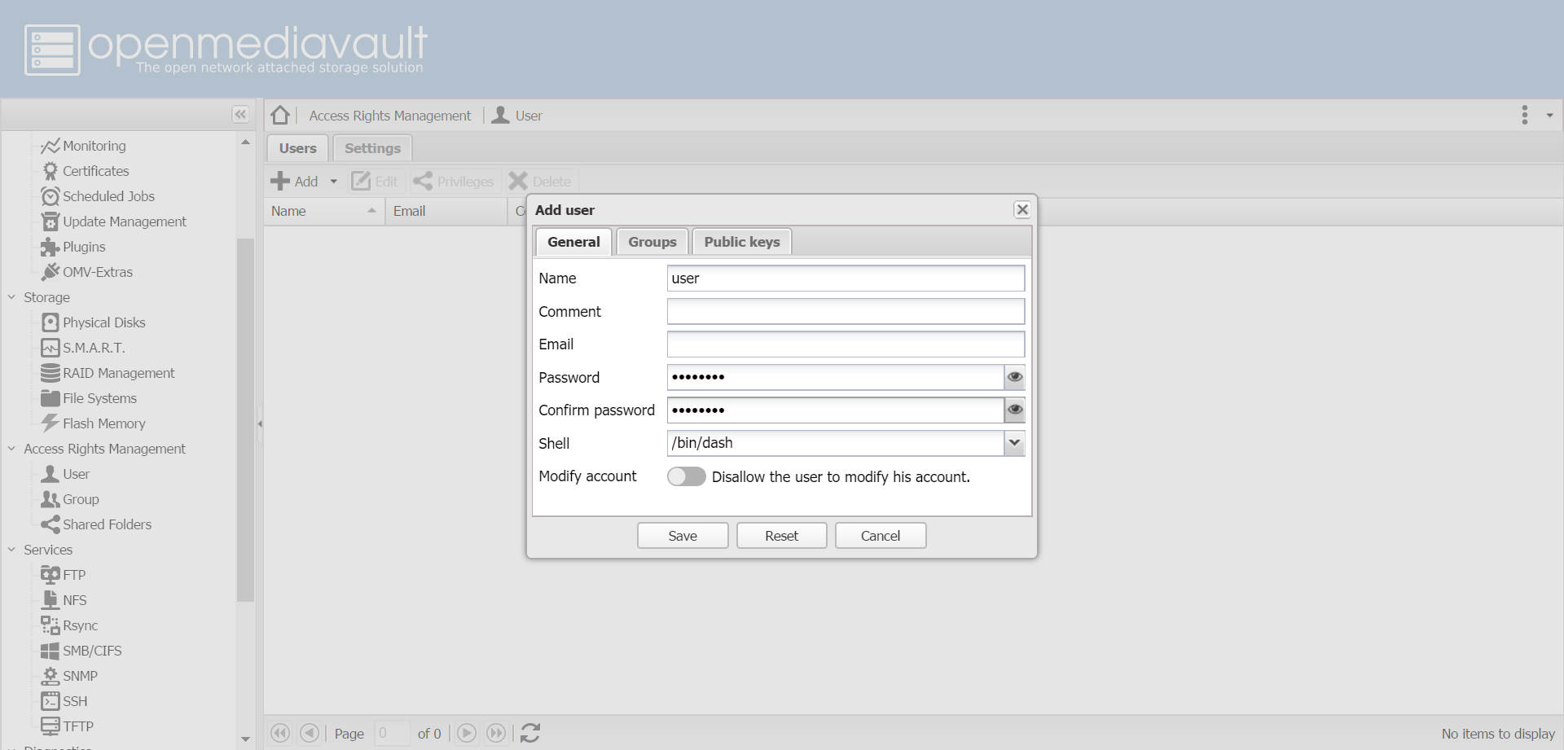Show the Password field contents
The width and height of the screenshot is (1564, 750).
tap(1015, 377)
